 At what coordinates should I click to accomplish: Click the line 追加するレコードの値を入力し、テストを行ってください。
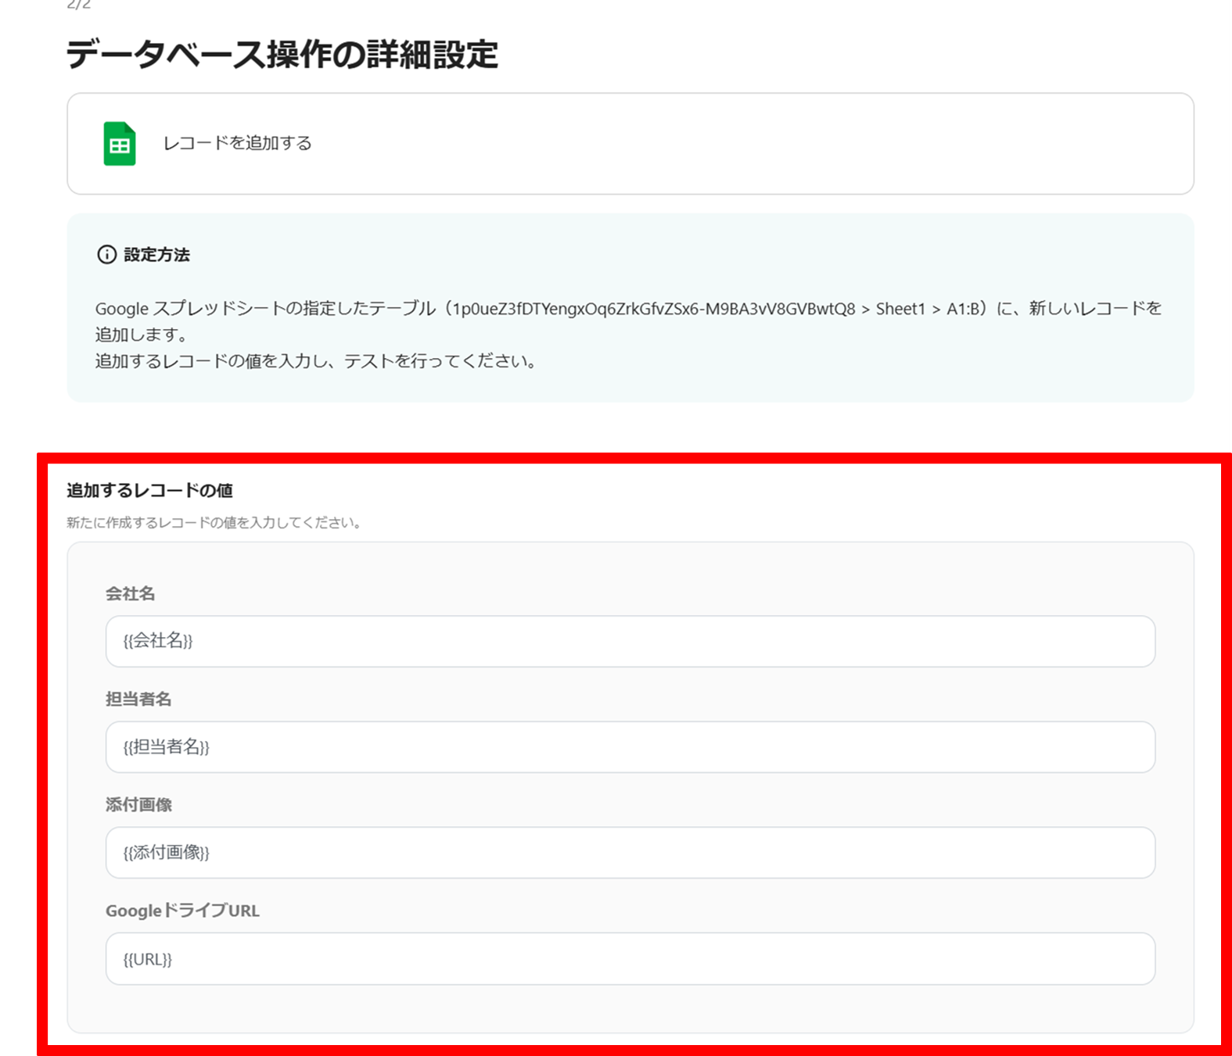click(x=316, y=361)
